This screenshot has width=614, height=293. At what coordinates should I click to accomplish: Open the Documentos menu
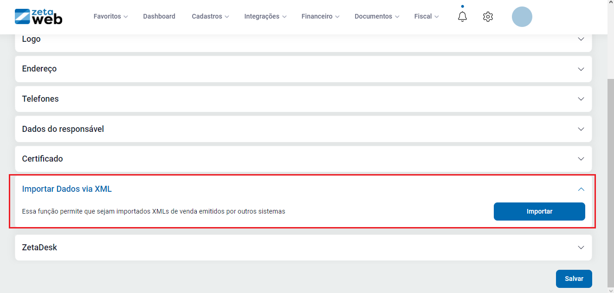(377, 16)
